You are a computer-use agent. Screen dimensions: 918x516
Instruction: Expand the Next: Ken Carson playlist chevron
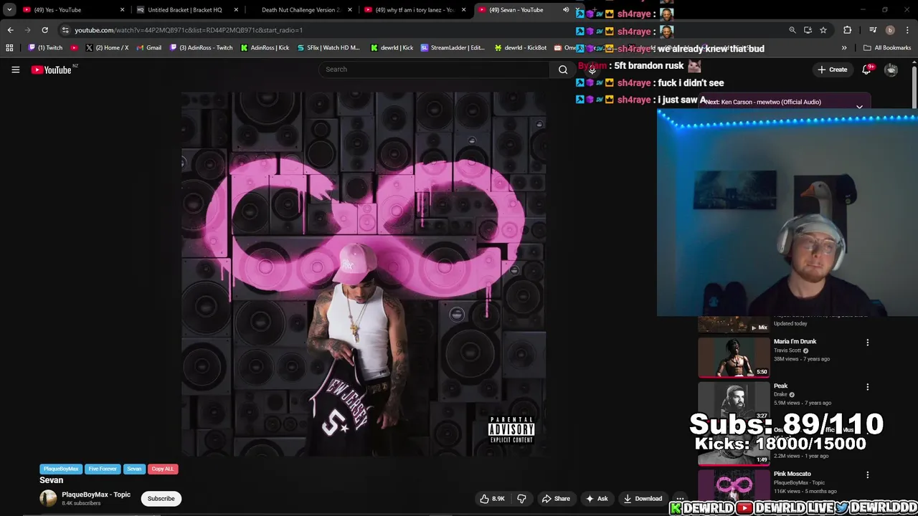click(859, 107)
